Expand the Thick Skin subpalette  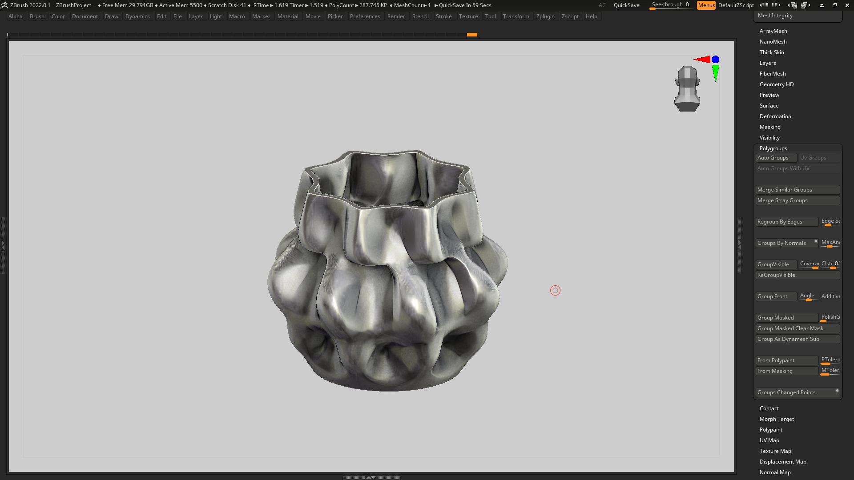coord(772,52)
